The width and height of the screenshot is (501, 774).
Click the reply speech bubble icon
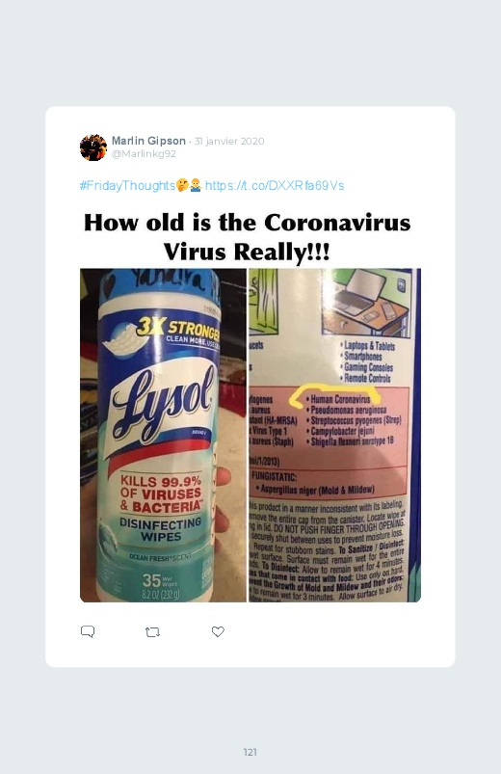pyautogui.click(x=88, y=631)
